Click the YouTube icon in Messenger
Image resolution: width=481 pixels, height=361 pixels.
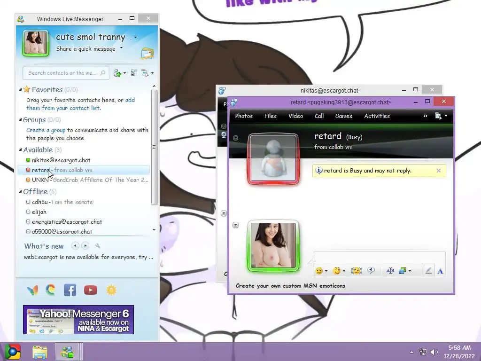click(x=91, y=290)
